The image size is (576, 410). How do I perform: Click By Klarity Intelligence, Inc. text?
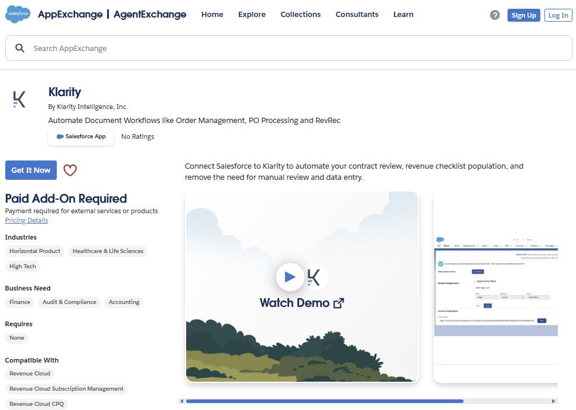(x=88, y=107)
